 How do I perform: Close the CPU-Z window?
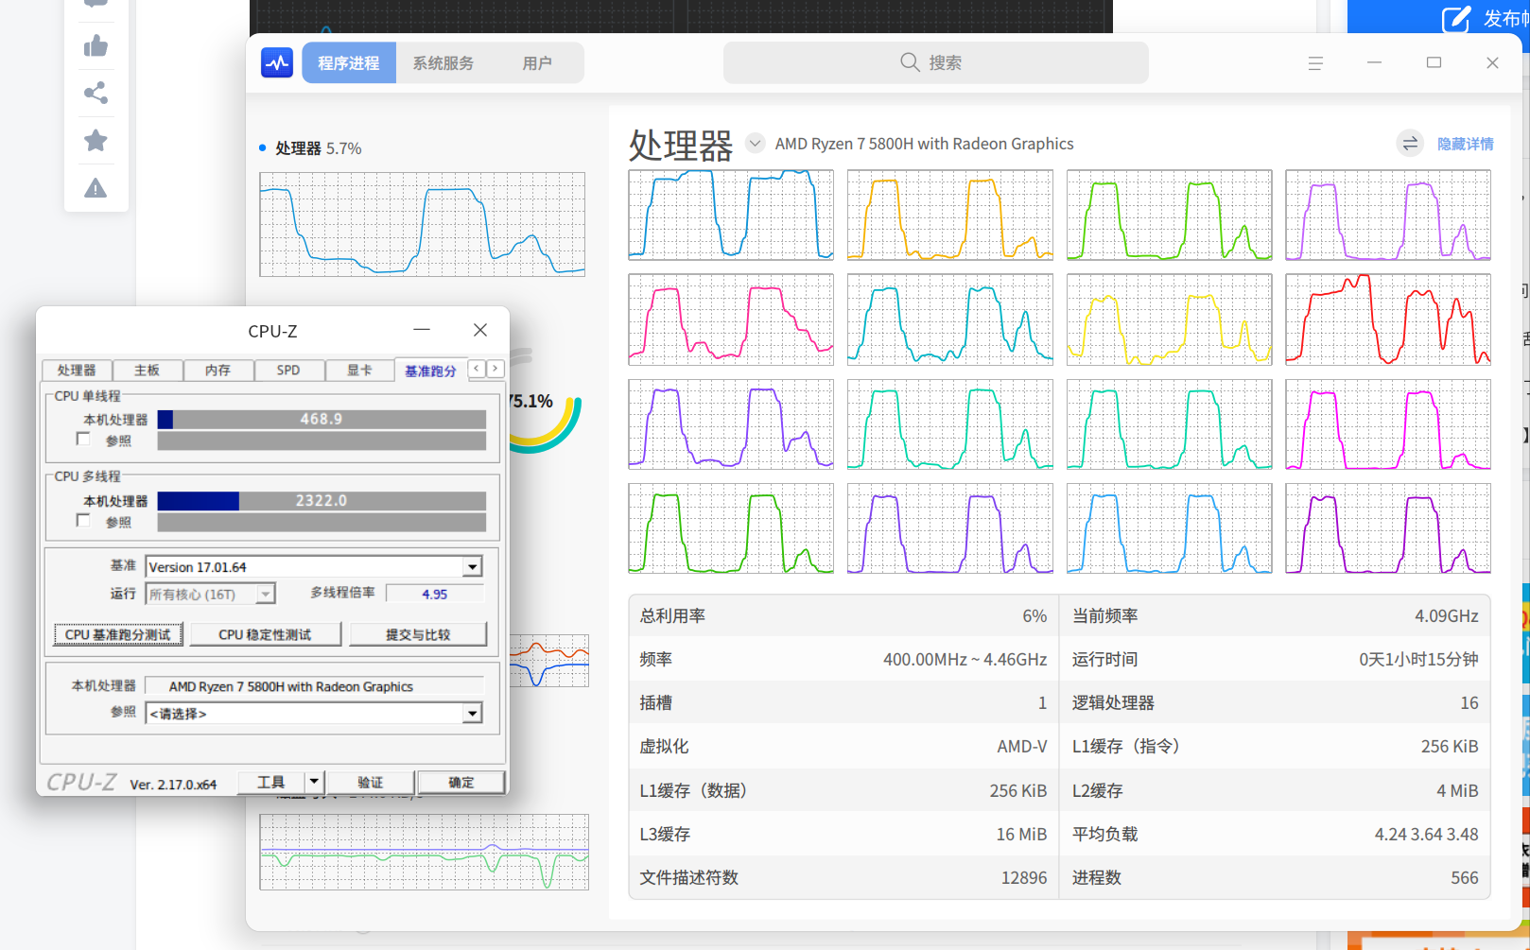tap(480, 329)
